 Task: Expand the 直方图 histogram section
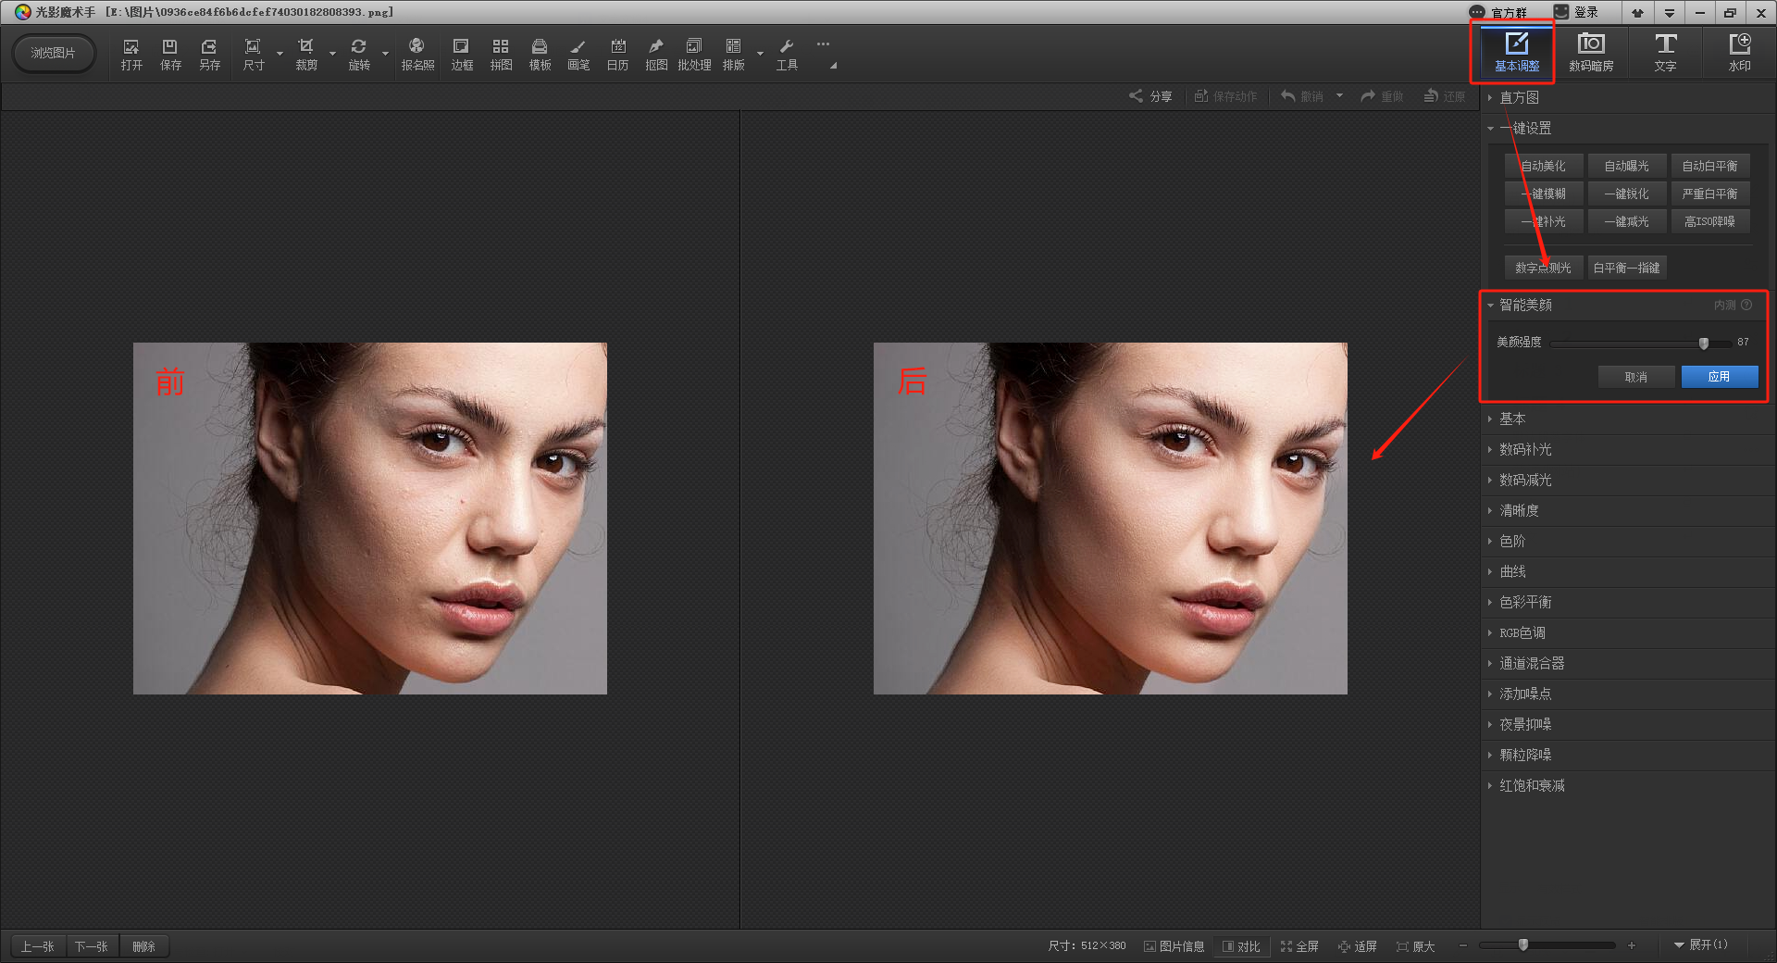(1519, 98)
